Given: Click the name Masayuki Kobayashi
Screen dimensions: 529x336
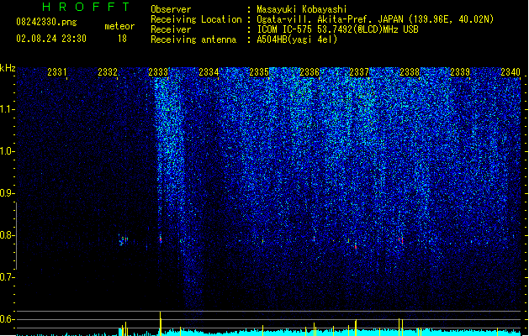Looking at the screenshot, I should 302,9.
